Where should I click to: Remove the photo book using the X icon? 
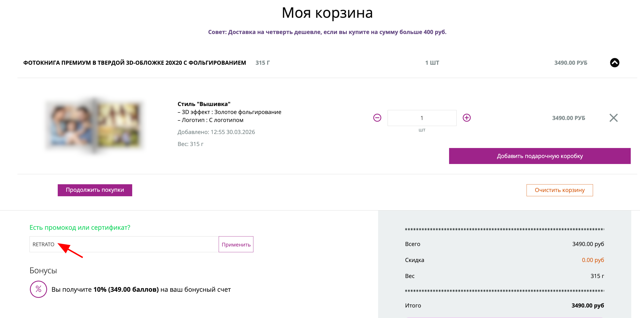pyautogui.click(x=614, y=118)
